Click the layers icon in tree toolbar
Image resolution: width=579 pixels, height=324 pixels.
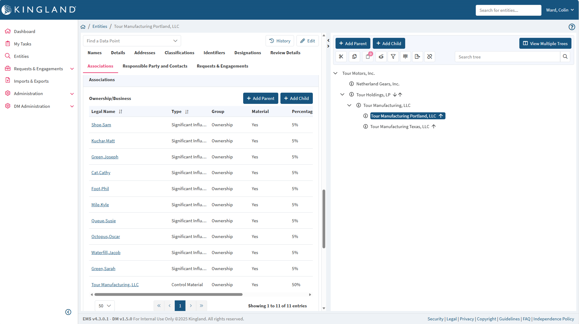point(381,57)
